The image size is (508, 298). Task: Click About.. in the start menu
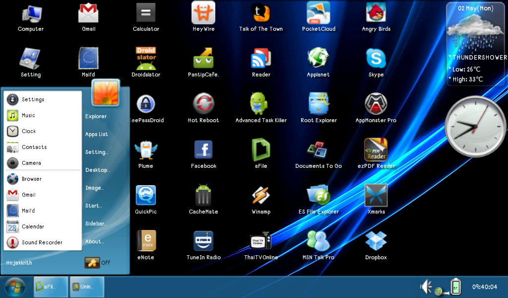click(95, 241)
